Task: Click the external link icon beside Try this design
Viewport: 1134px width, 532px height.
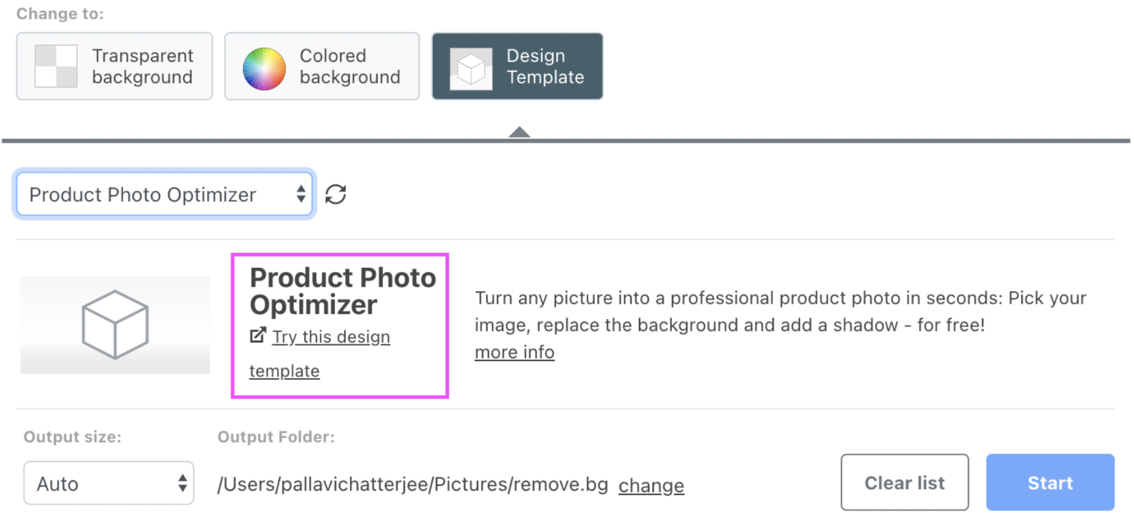Action: (258, 335)
